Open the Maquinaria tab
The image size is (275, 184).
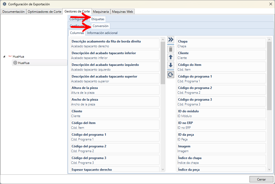(x=101, y=12)
